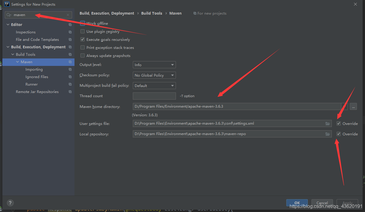Click inside the Thread count field
365x212 pixels.
point(154,96)
